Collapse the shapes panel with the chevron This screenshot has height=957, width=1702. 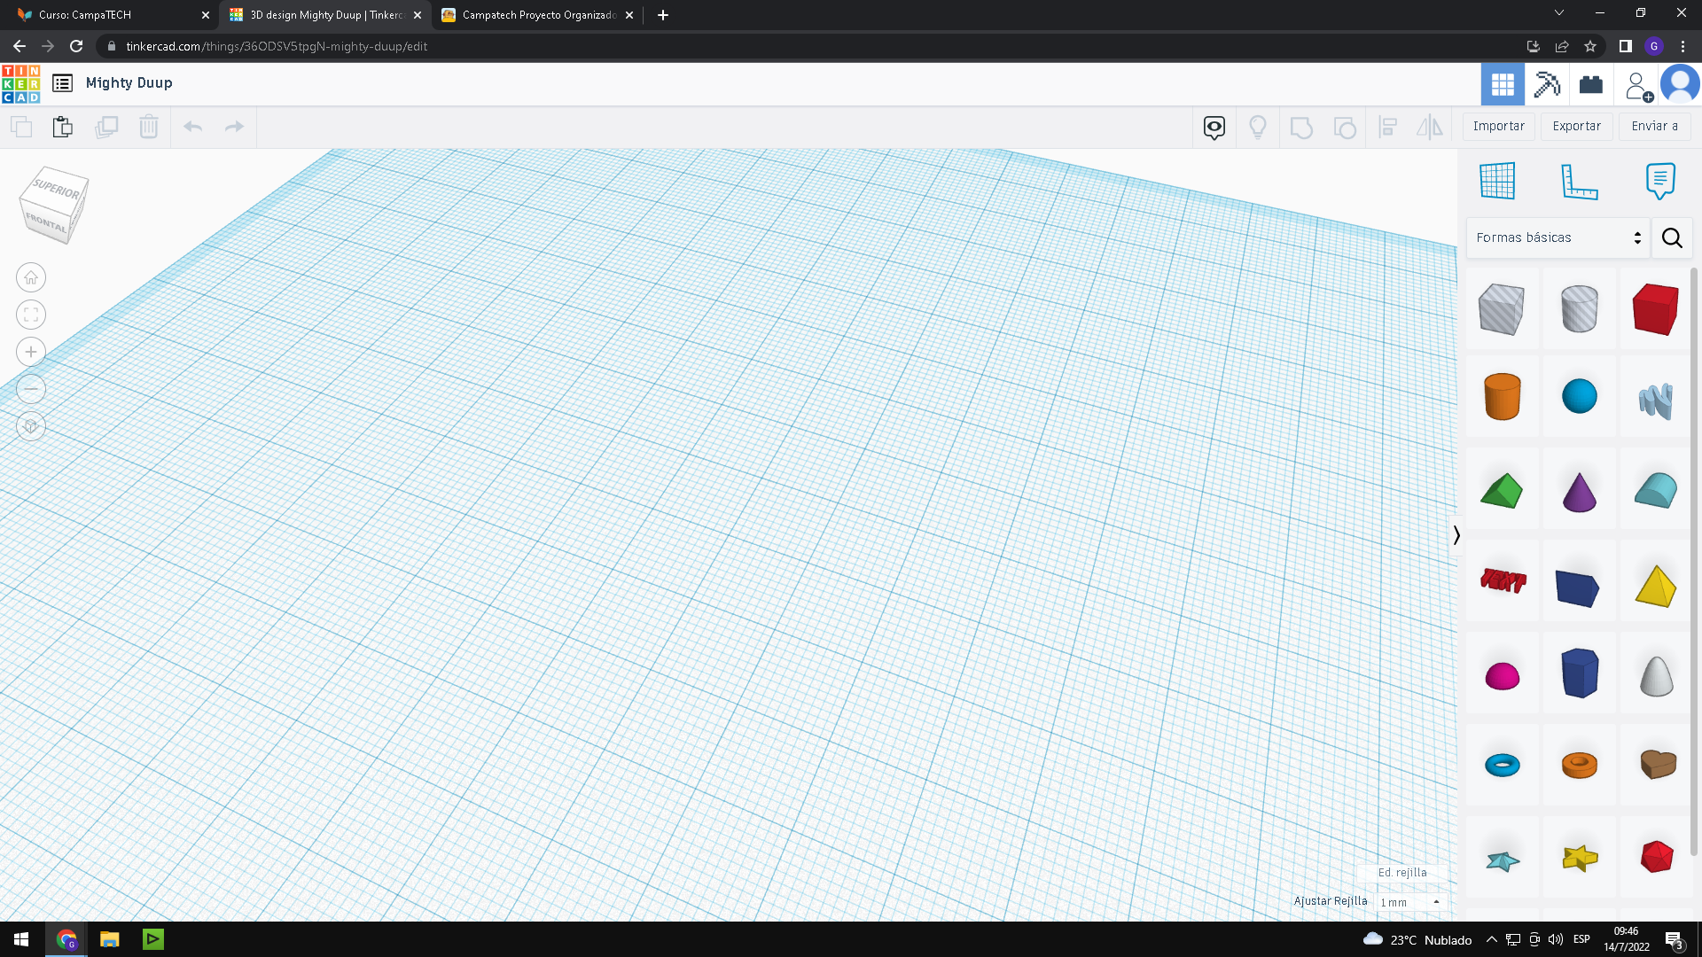[1456, 534]
